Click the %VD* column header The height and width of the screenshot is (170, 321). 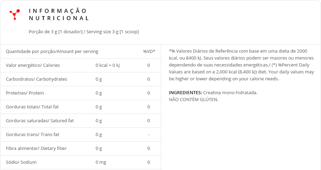click(x=149, y=52)
